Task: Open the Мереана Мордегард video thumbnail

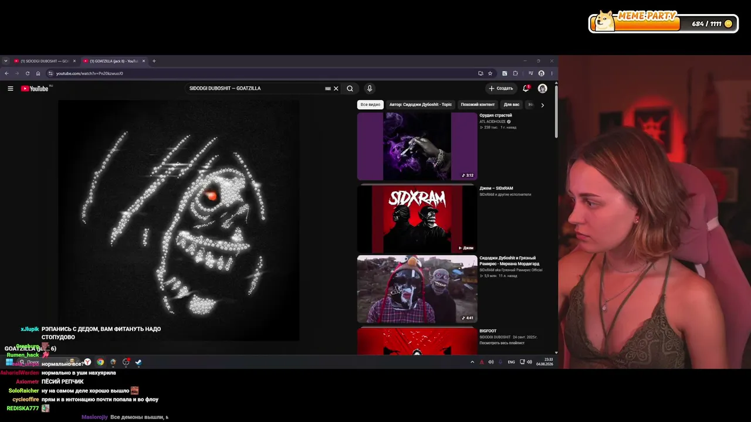Action: [417, 289]
